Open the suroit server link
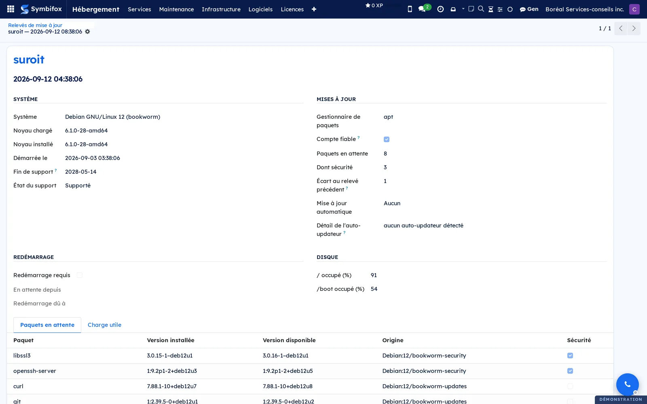This screenshot has width=647, height=404. pos(29,59)
